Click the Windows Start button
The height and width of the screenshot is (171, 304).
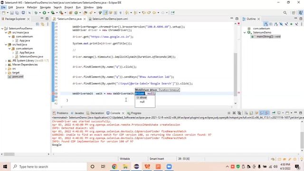tap(5, 167)
